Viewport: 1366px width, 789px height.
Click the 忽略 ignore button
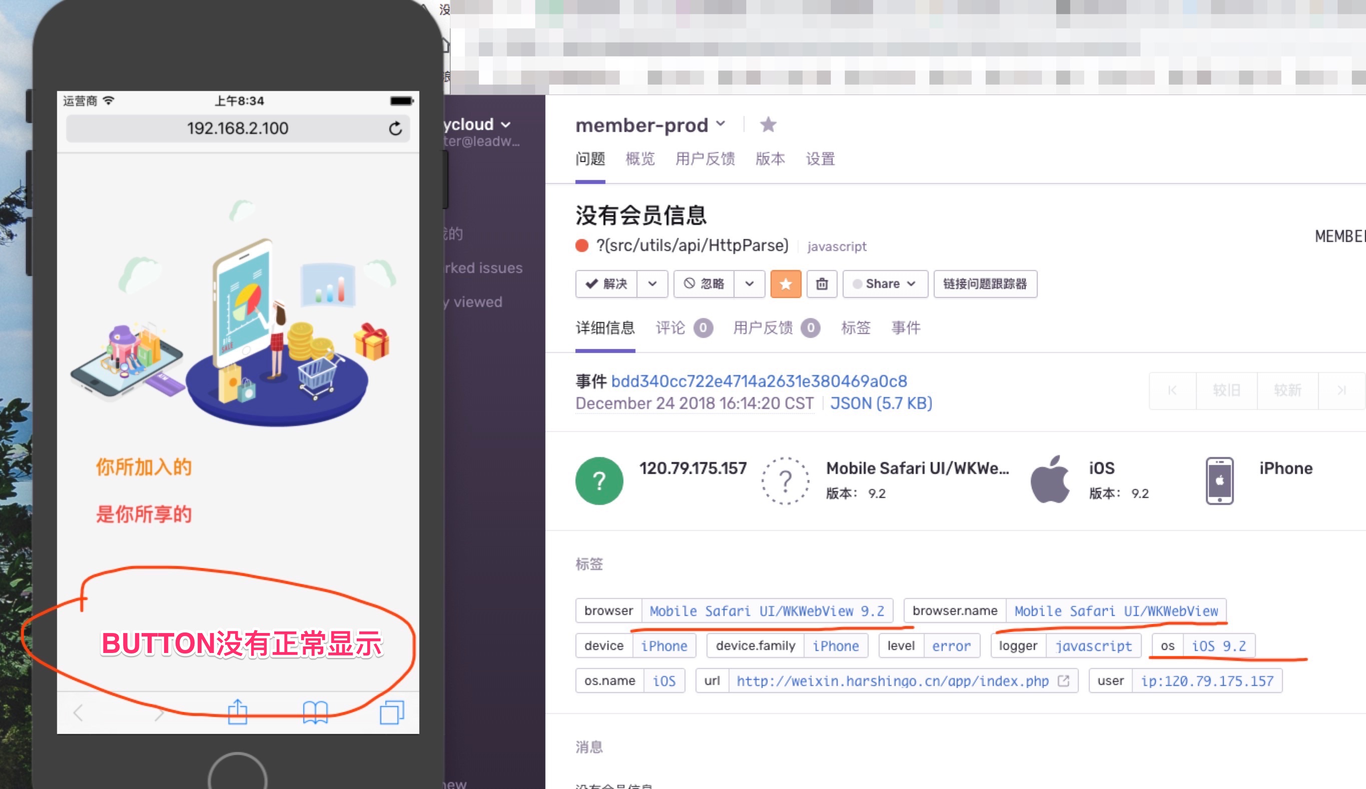(704, 284)
